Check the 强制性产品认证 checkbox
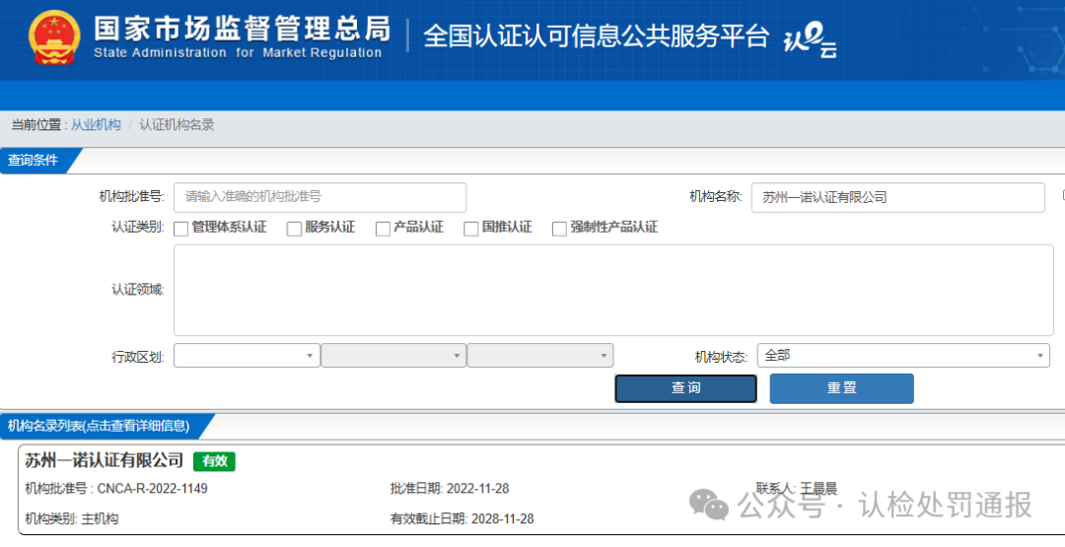This screenshot has height=547, width=1065. click(559, 229)
